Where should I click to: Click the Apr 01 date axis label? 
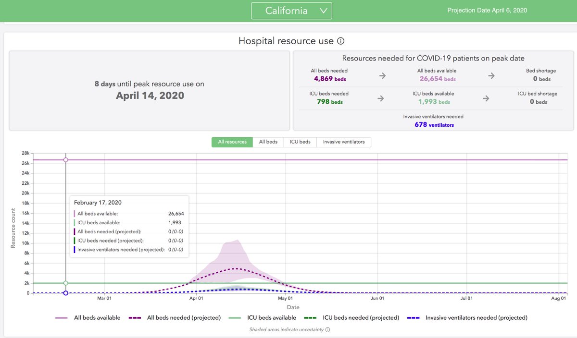[x=196, y=299]
